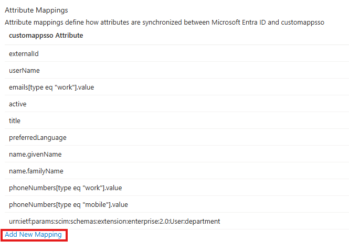The width and height of the screenshot is (349, 242).
Task: Open the title attribute mapping
Action: [x=15, y=120]
